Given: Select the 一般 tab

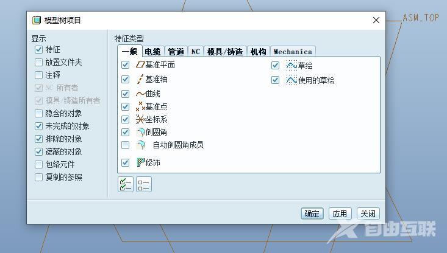Looking at the screenshot, I should [x=130, y=52].
